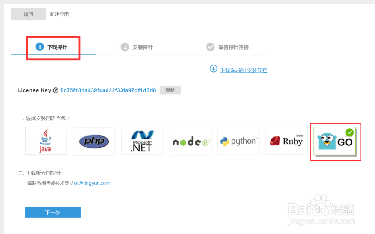The image size is (375, 234).
Task: Choose the Microsoft .NET package
Action: [142, 141]
